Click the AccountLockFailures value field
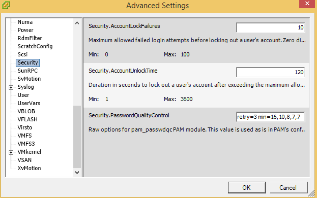Screen dimensions: 317x198 pyautogui.click(x=270, y=27)
